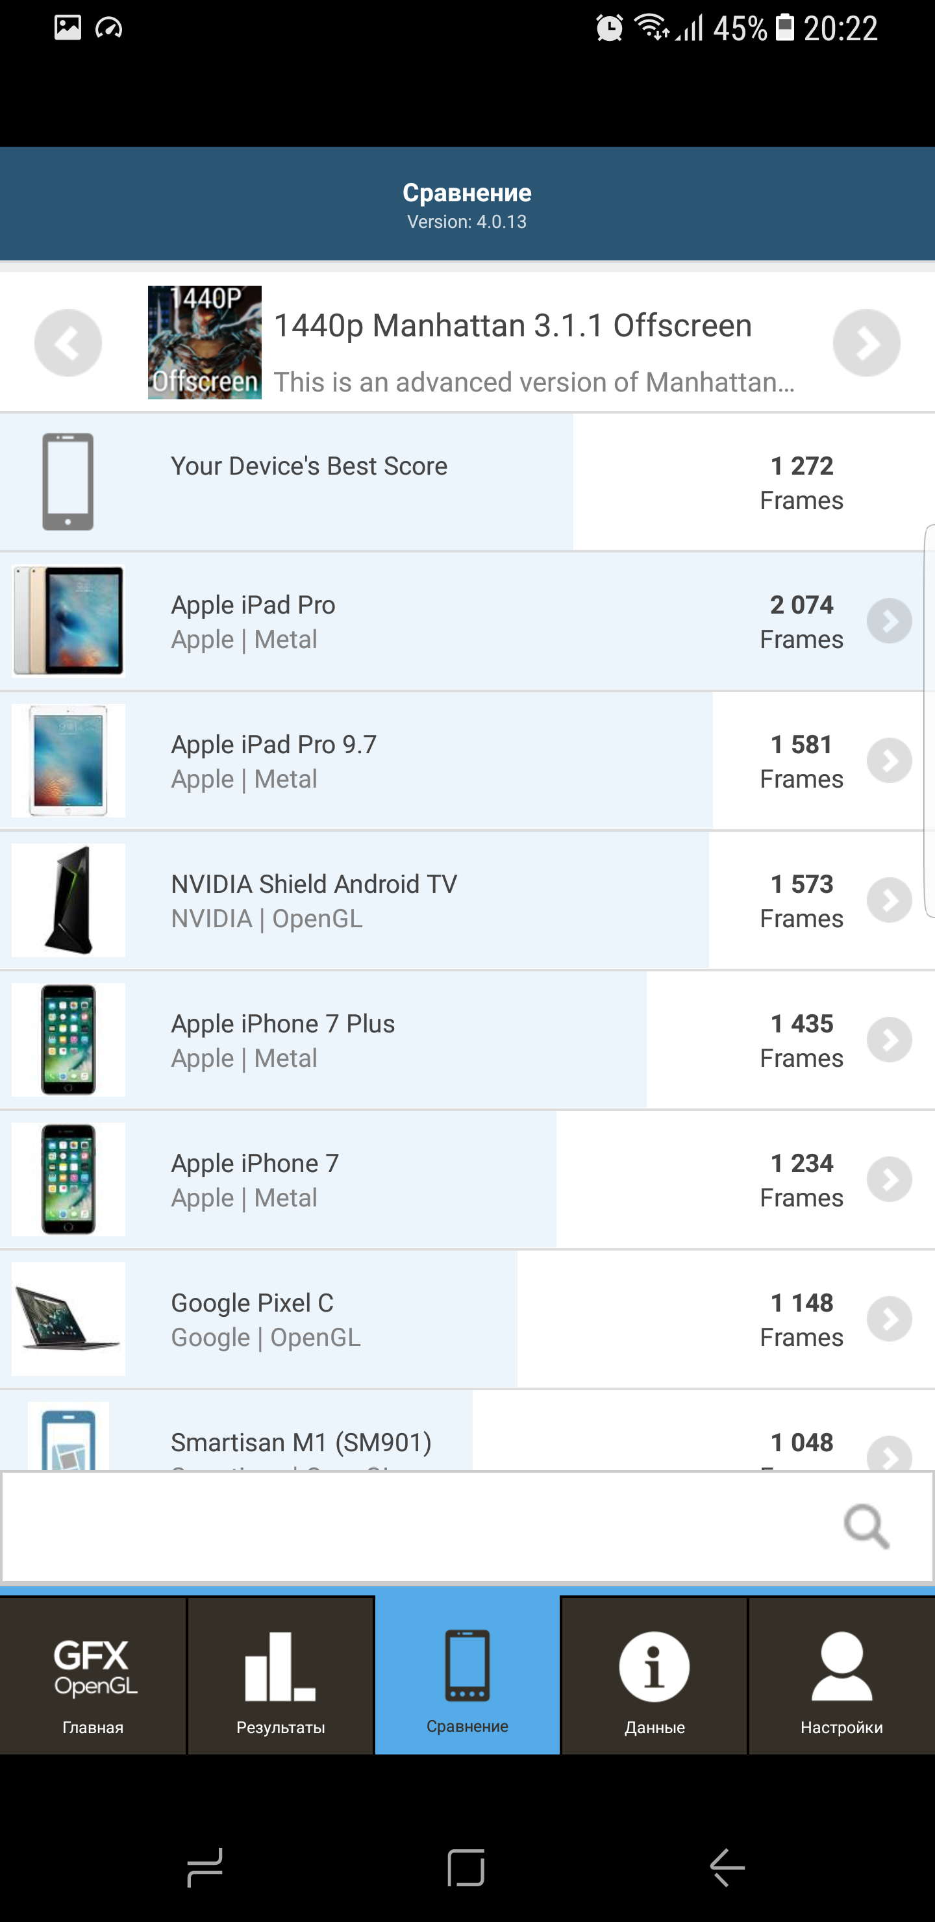
Task: Click Your Device's Best Score row
Action: click(x=467, y=482)
